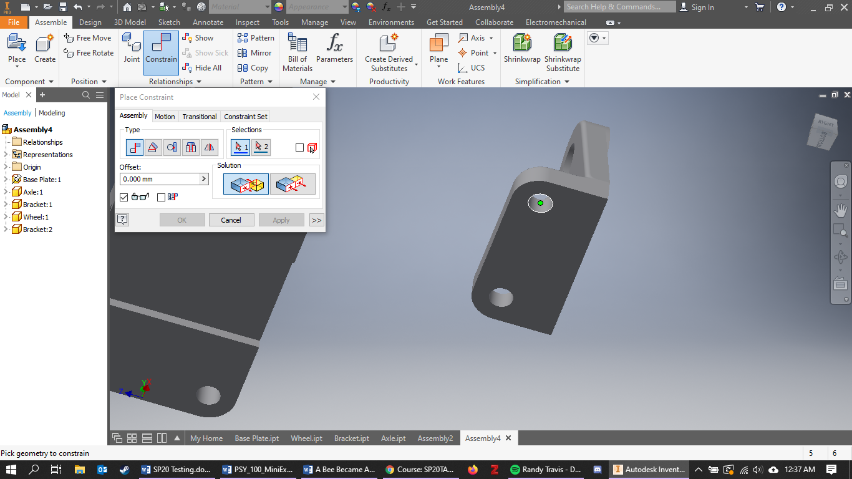Switch to the Bracket.ipt document tab
This screenshot has height=479, width=852.
(352, 438)
